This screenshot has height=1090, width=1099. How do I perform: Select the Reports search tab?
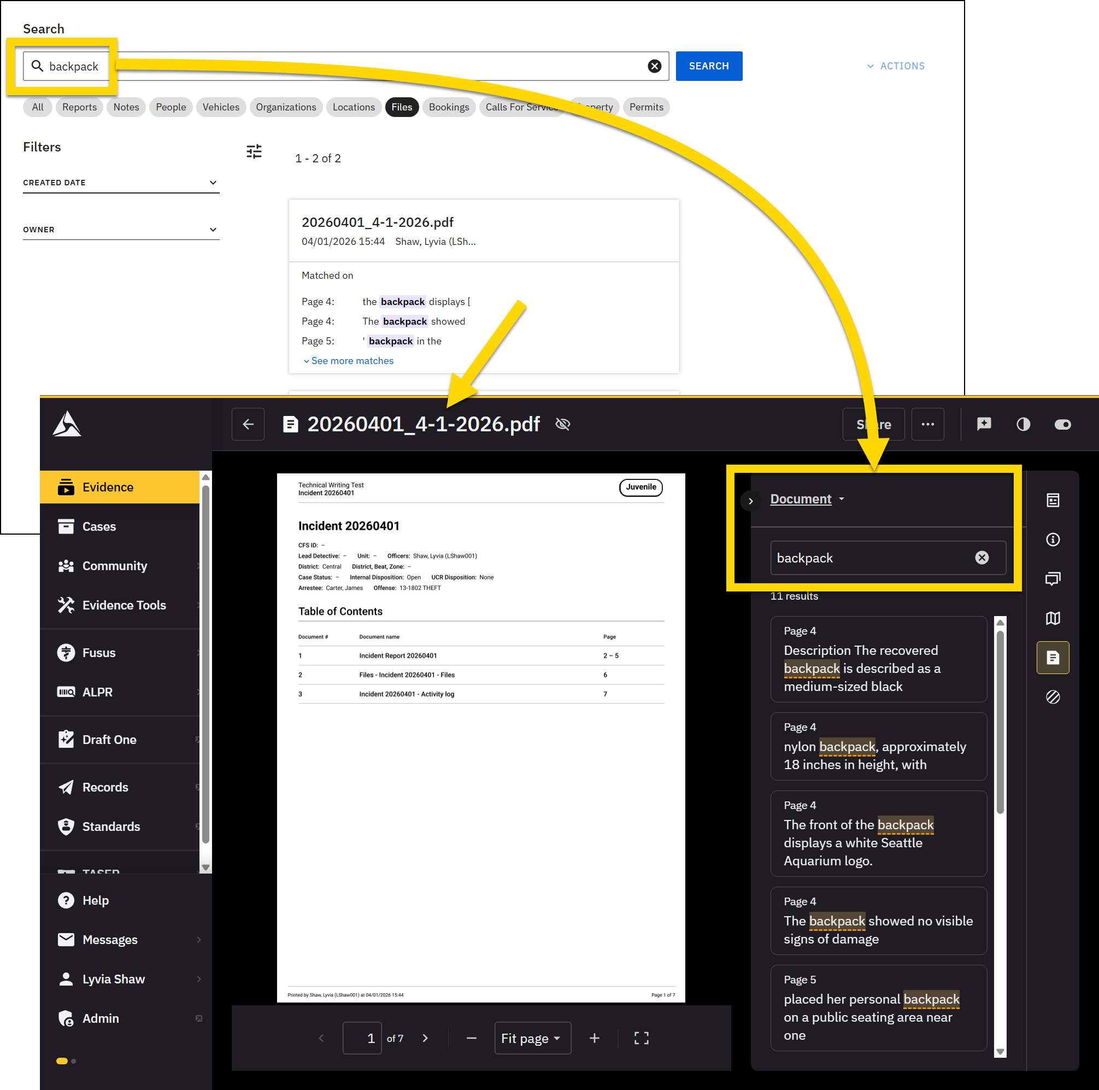(x=79, y=107)
